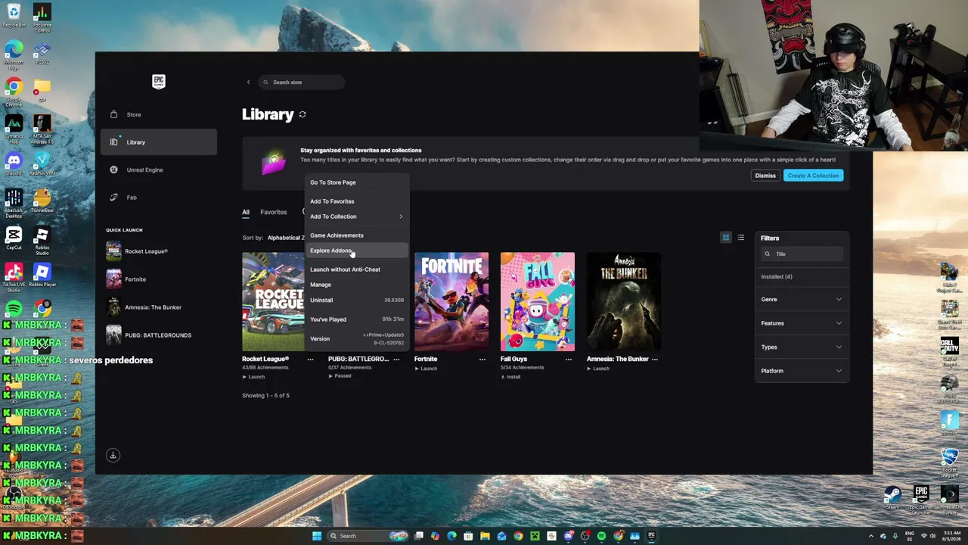
Task: Switch to the Favorites library tab
Action: 274,212
